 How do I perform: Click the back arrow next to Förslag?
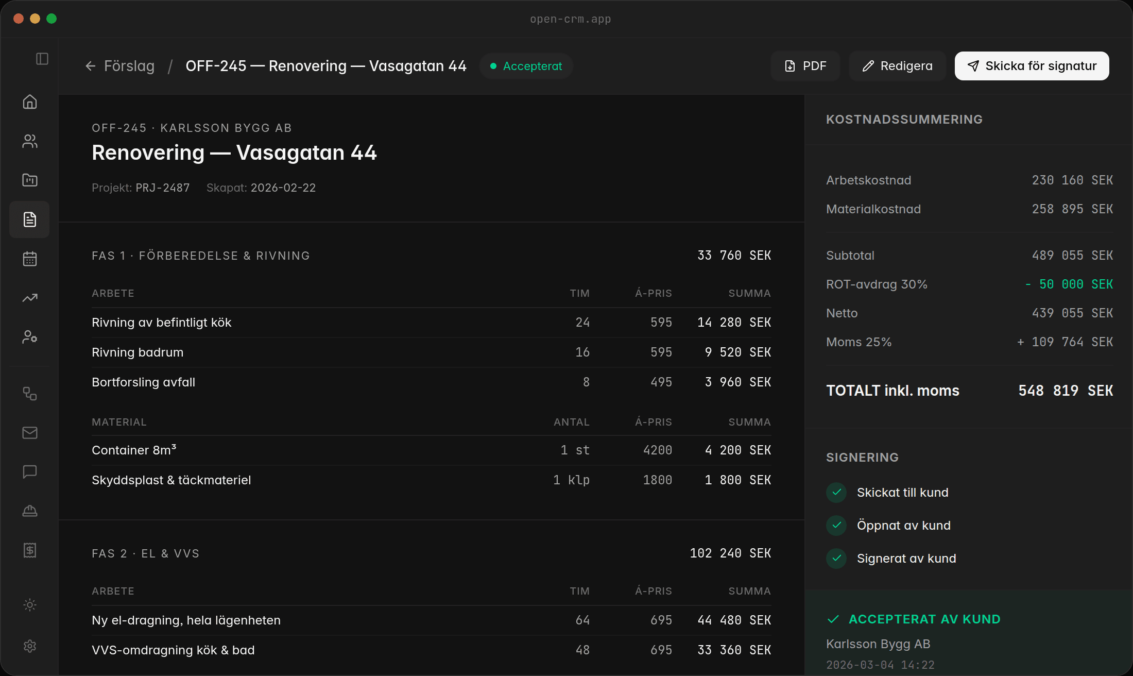(x=91, y=66)
